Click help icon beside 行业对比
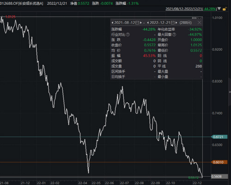 [x=128, y=35]
